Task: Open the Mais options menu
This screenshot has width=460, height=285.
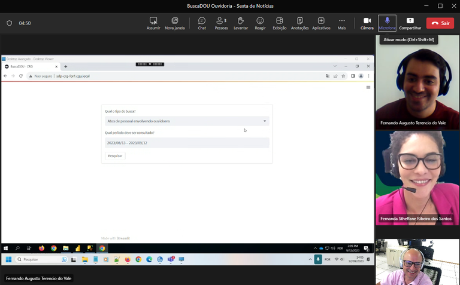Action: [x=341, y=23]
